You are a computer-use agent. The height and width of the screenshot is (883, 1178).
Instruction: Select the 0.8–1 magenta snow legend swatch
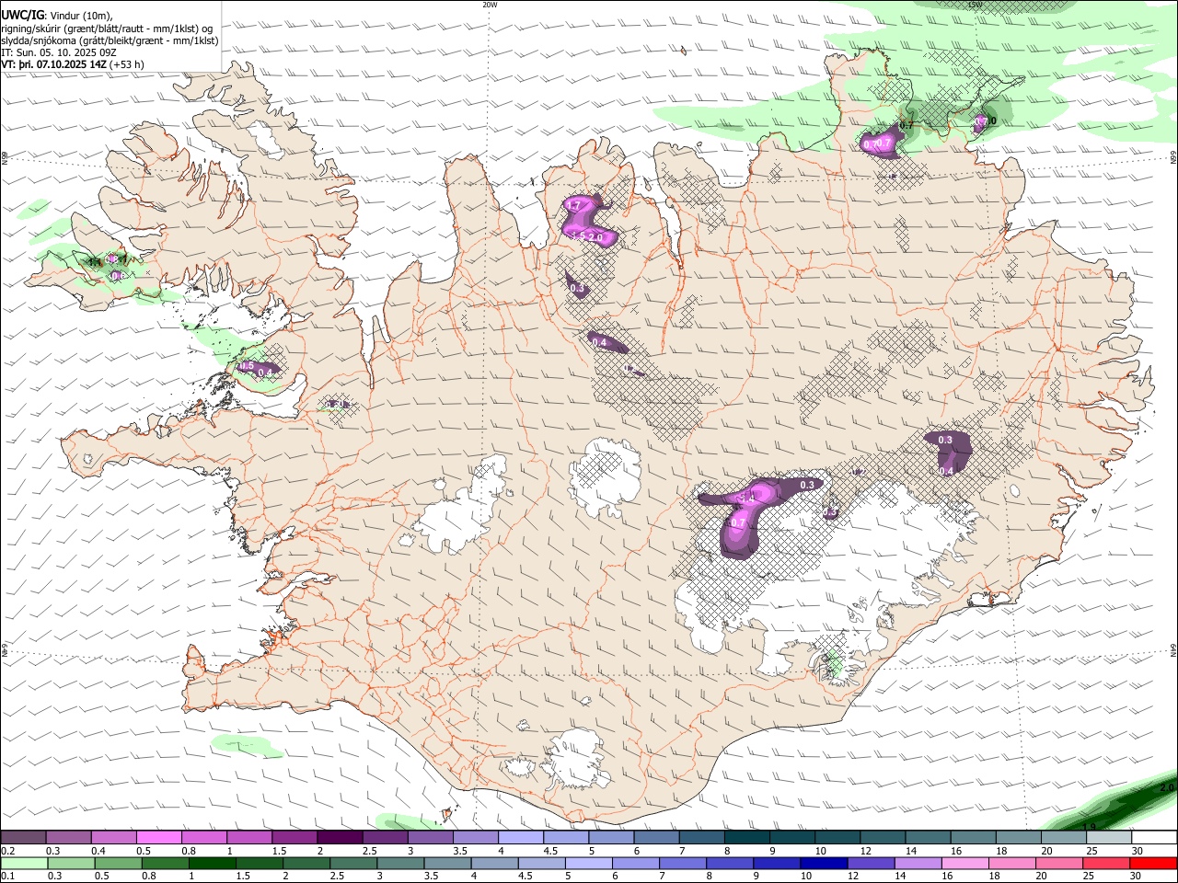click(x=203, y=838)
